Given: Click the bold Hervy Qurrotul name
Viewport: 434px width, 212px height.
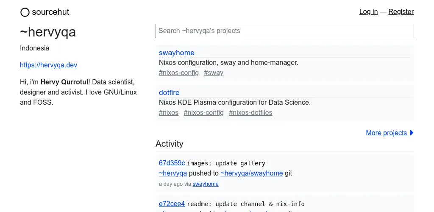Looking at the screenshot, I should click(x=64, y=82).
